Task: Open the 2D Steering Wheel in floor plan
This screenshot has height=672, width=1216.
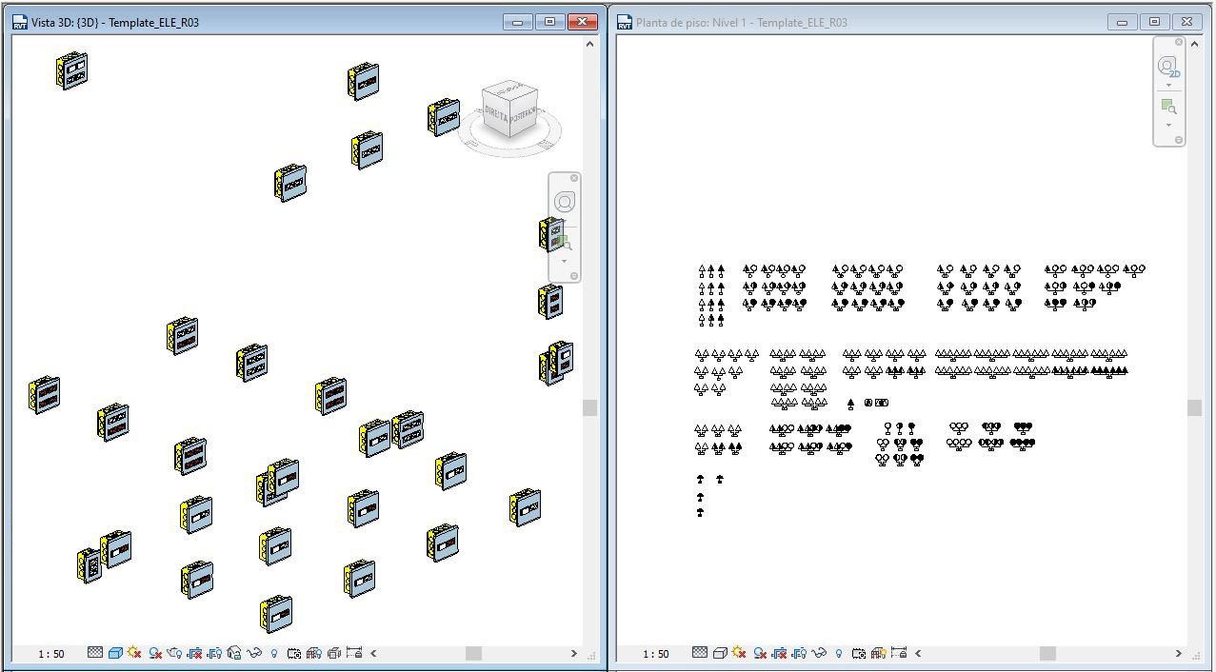Action: point(1168,66)
